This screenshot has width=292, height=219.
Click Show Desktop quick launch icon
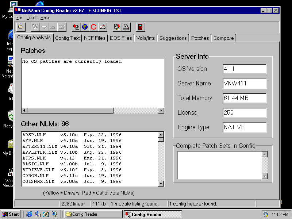pos(46,214)
